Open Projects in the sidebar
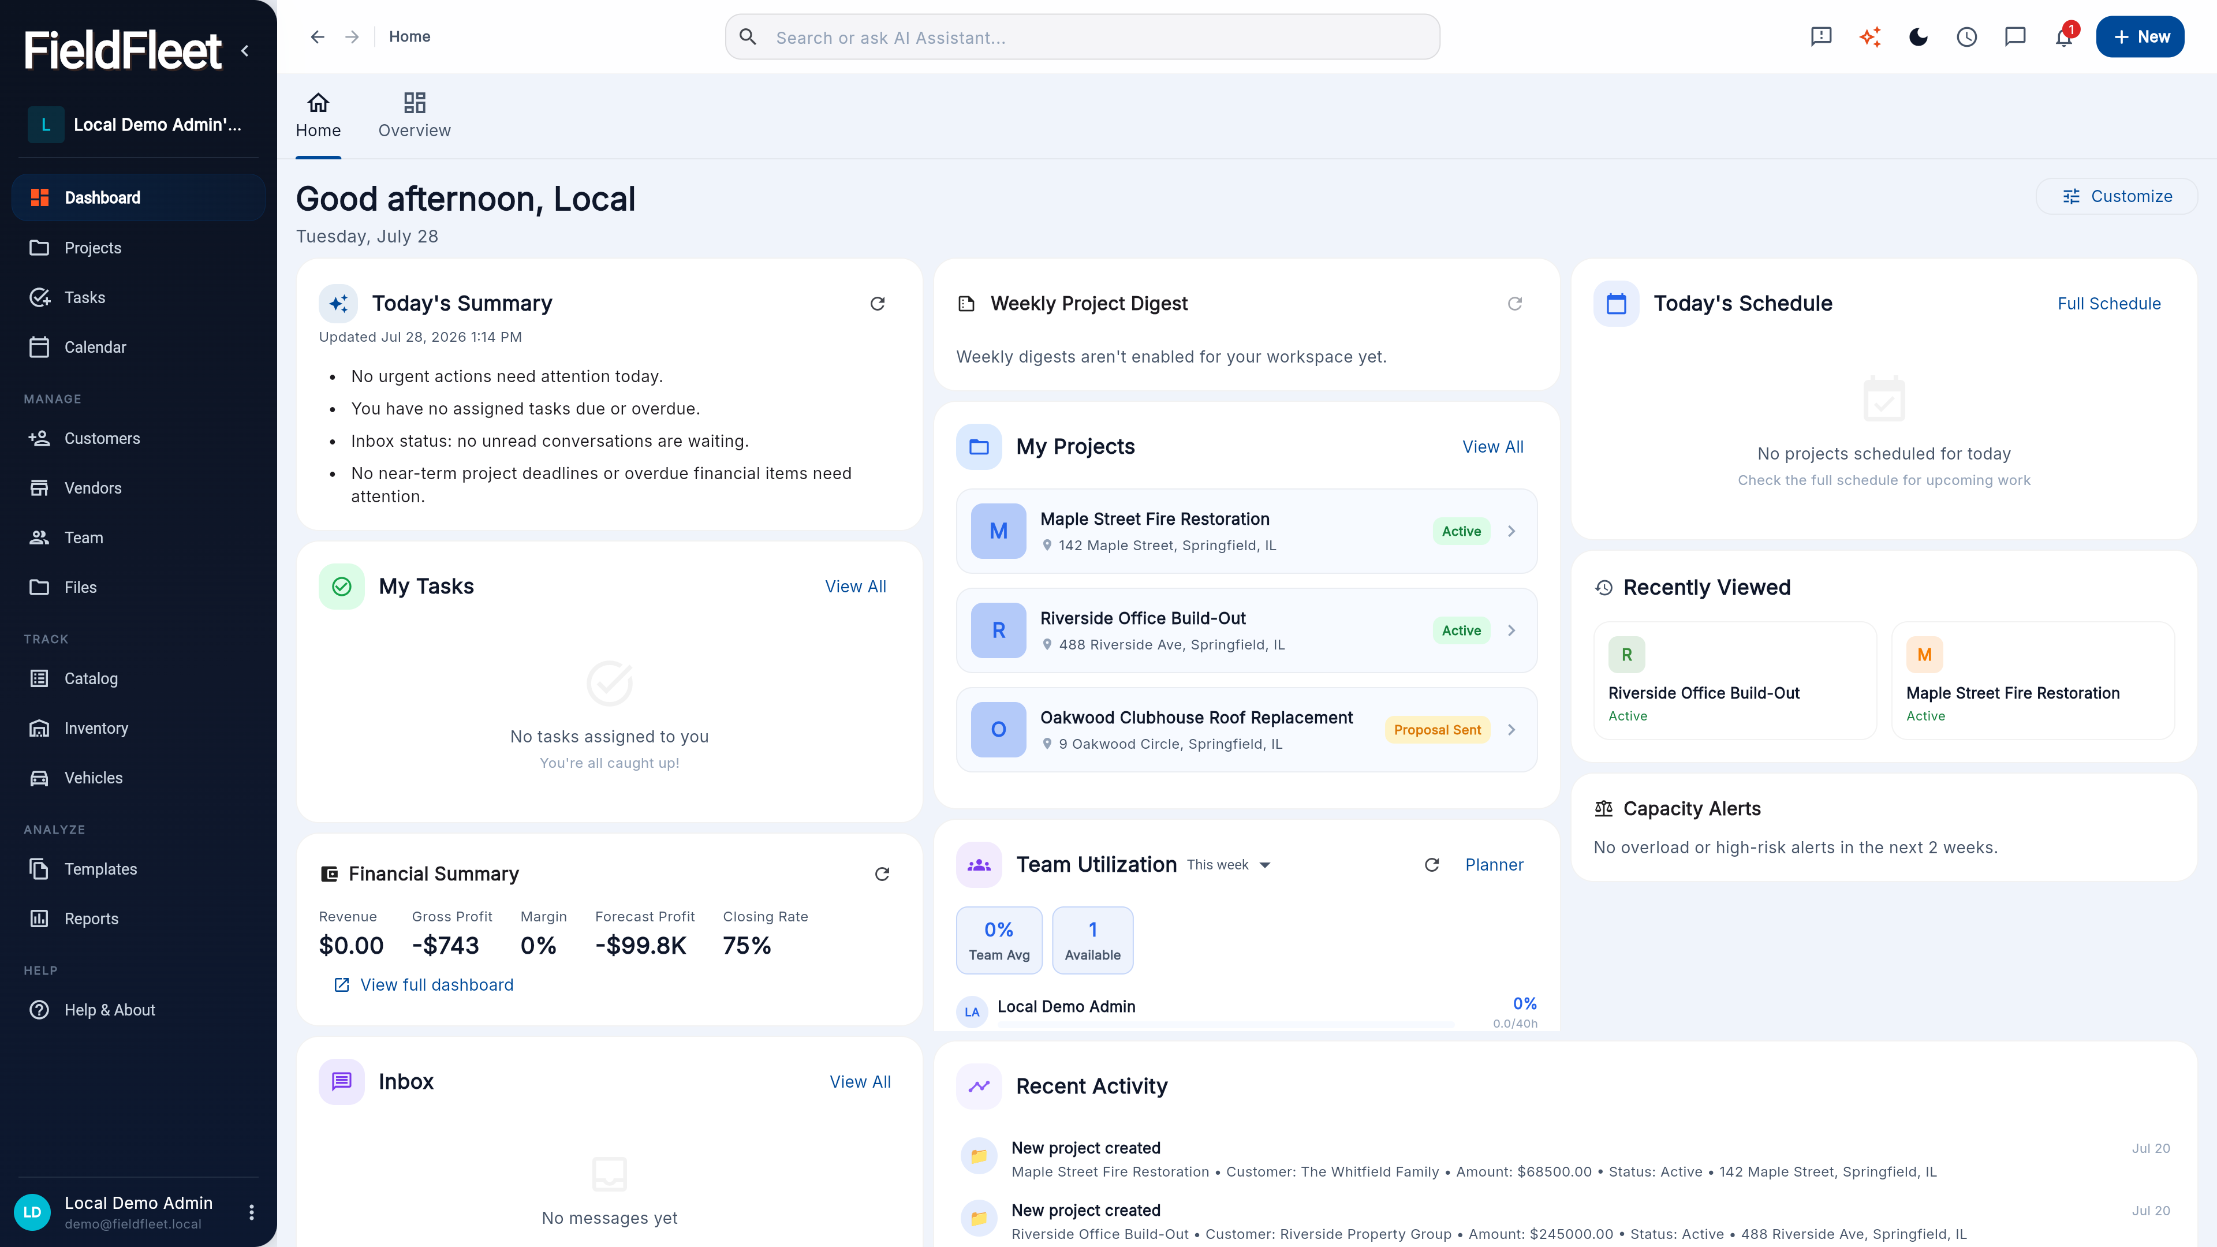This screenshot has height=1247, width=2217. point(138,248)
